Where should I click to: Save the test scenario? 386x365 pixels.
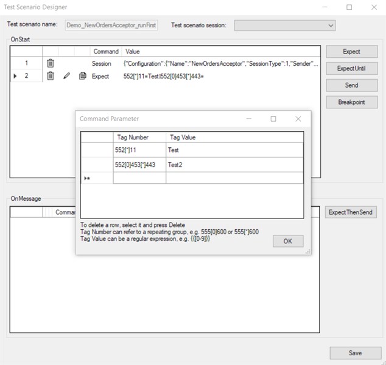pos(355,353)
